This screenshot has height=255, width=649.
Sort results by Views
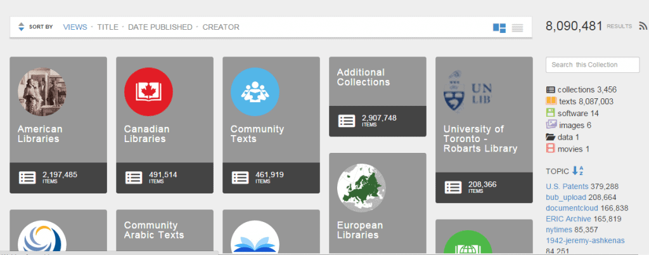[75, 27]
